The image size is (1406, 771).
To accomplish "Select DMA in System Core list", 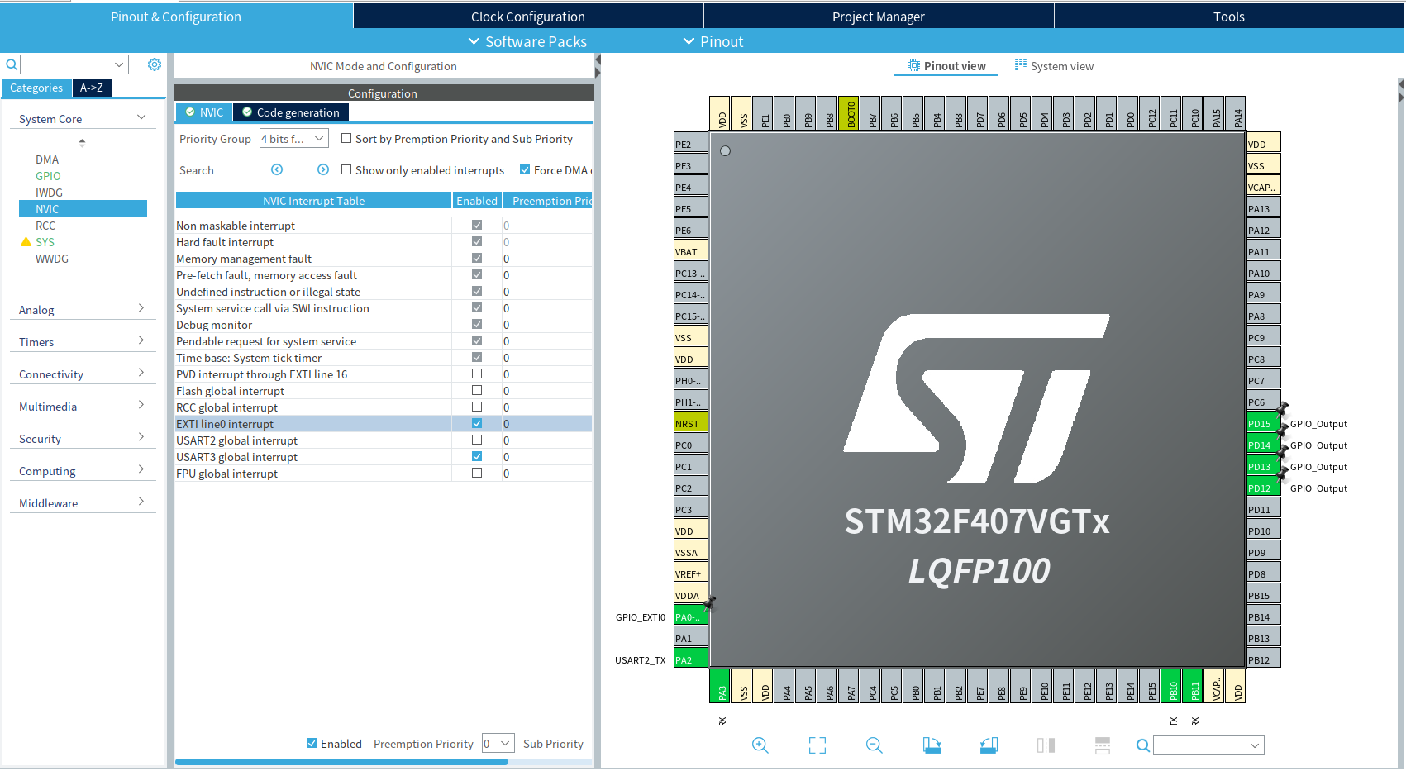I will 47,159.
